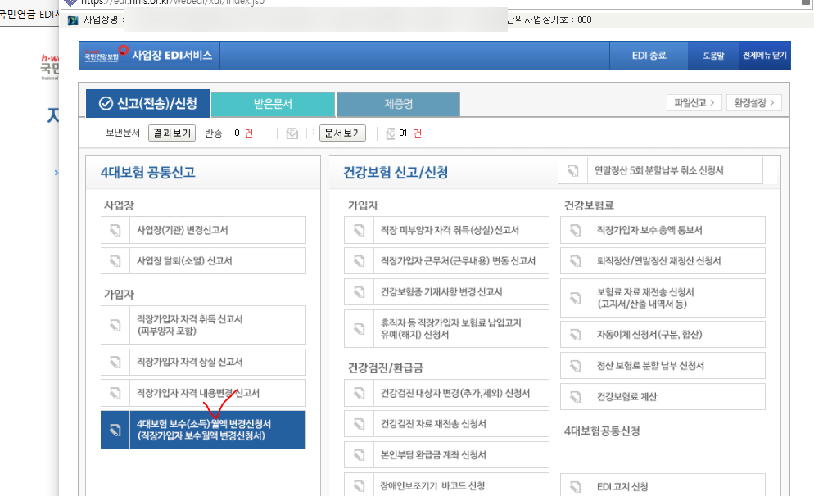Screen dimensions: 814x496
Task: Click the document icon next to 91 건
Action: click(391, 134)
